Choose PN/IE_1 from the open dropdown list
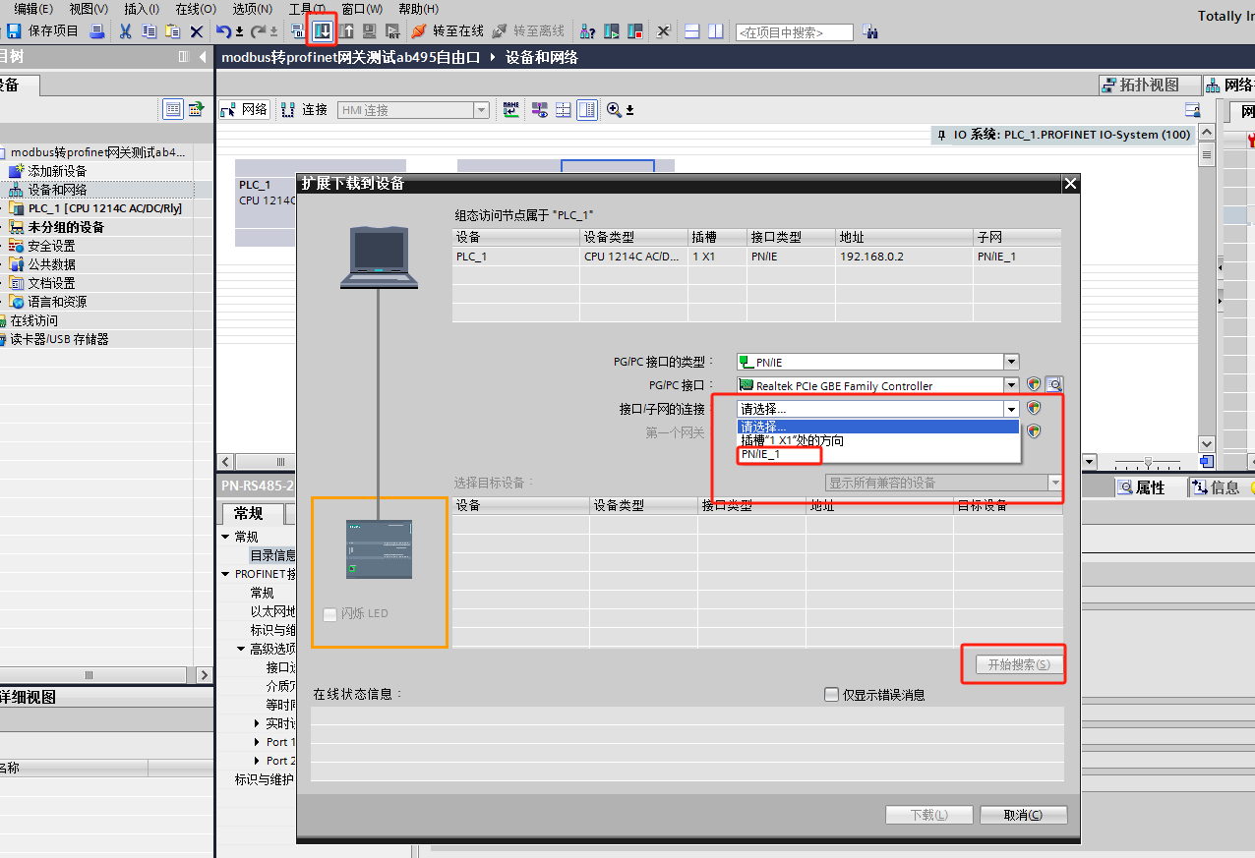The image size is (1255, 858). 878,454
